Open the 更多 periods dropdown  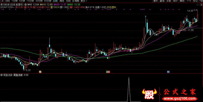[x=83, y=1]
